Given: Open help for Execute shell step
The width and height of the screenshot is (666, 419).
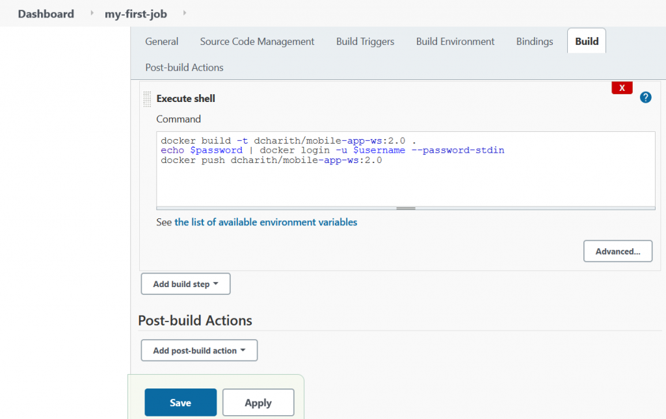Looking at the screenshot, I should [x=645, y=97].
